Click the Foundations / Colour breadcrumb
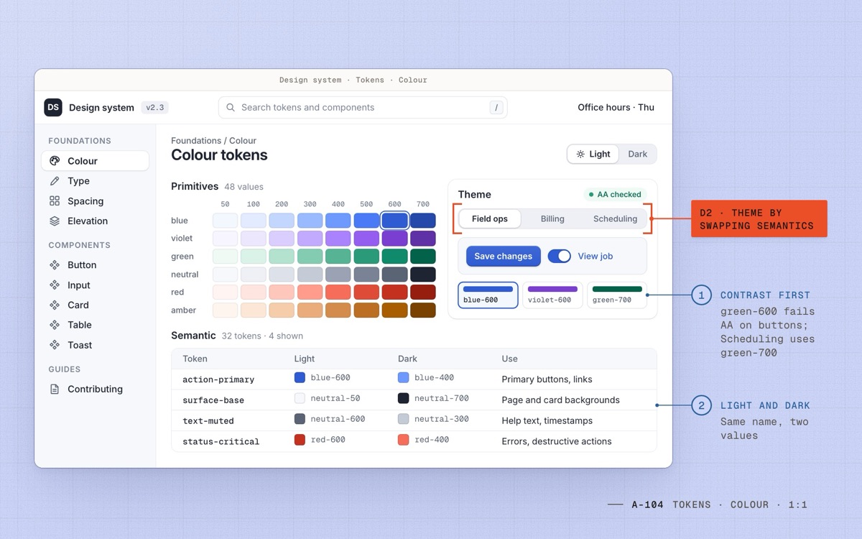The height and width of the screenshot is (539, 862). point(213,141)
